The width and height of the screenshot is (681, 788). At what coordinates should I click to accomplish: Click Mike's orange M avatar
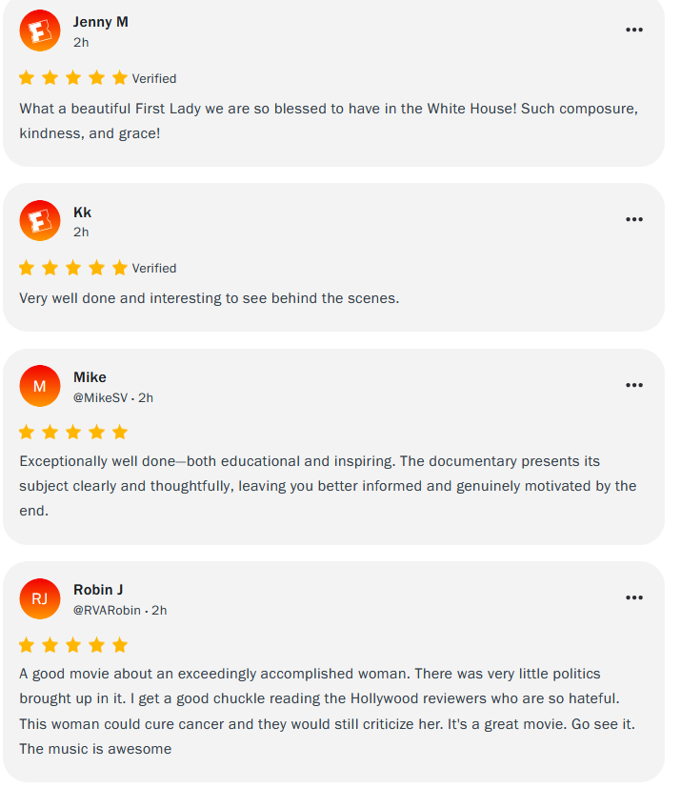pos(40,386)
